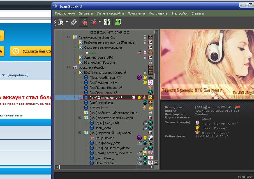This screenshot has height=179, width=254.
Task: Click the UK flag badge on [SWAT]Lorenzo_Becker row
Action: click(x=151, y=153)
